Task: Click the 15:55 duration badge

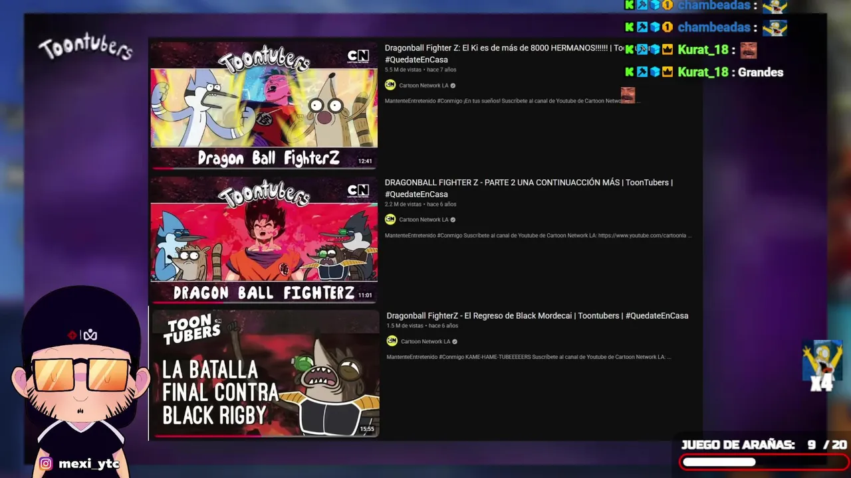Action: coord(367,430)
